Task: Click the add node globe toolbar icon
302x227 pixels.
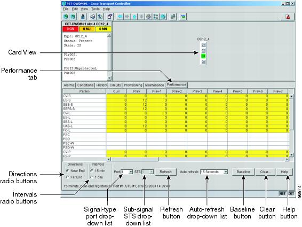Action: coord(66,17)
